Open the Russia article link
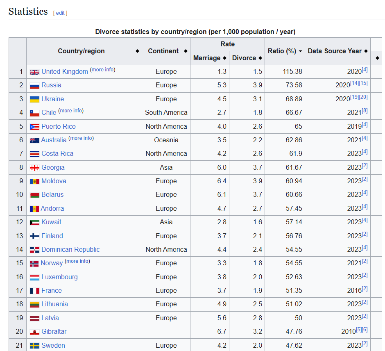 51,85
